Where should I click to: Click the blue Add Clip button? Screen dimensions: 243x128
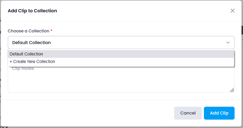point(219,113)
